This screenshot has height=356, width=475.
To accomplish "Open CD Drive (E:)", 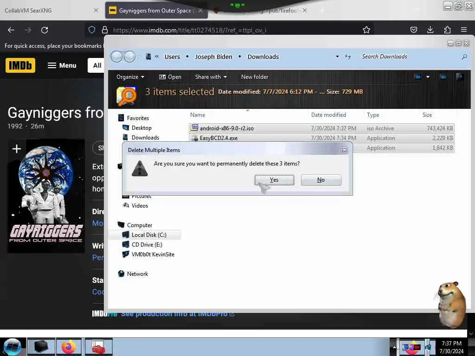I will [x=147, y=245].
